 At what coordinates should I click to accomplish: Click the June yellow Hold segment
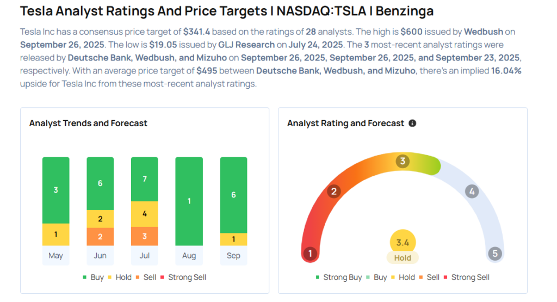100,219
